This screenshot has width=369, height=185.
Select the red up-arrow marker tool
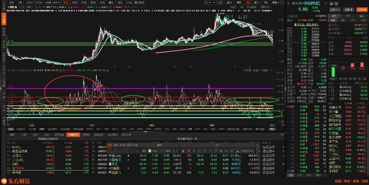coord(189,151)
